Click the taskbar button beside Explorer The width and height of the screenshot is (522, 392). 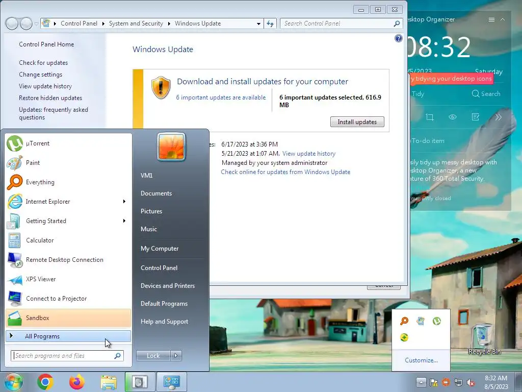point(140,382)
